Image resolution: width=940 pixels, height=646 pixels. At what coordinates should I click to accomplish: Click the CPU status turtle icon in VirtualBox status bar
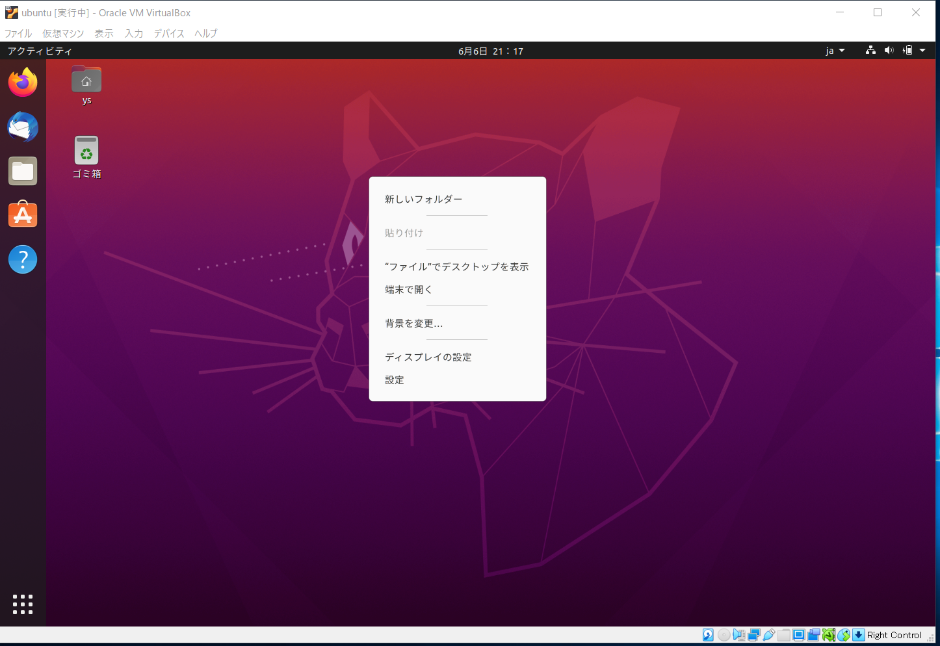[x=829, y=635]
